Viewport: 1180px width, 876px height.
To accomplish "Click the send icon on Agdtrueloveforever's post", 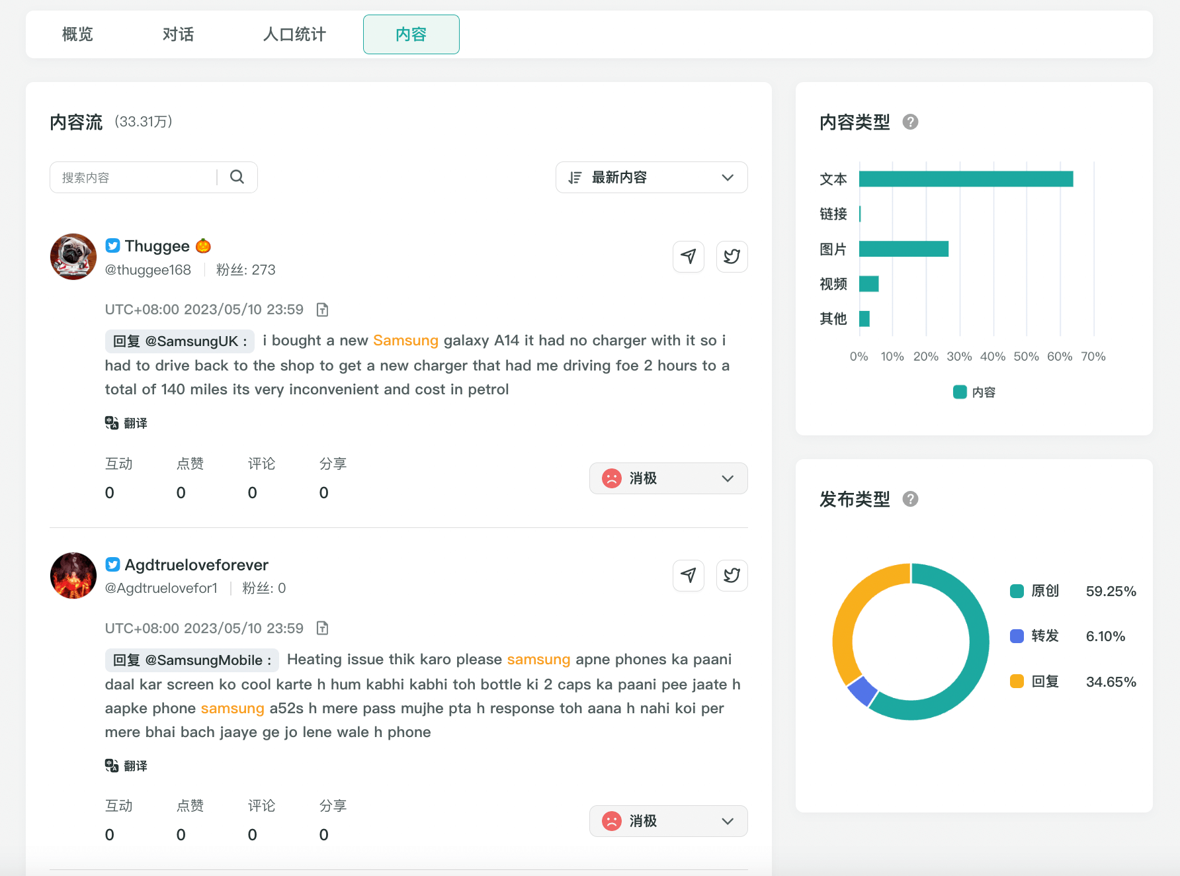I will tap(688, 576).
